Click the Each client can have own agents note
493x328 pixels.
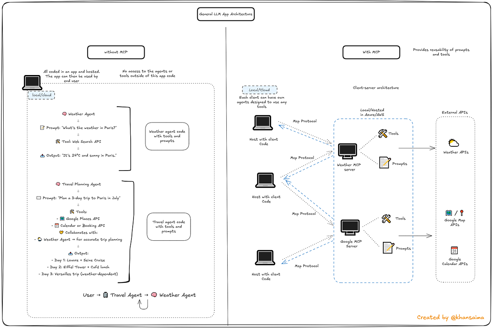[263, 102]
